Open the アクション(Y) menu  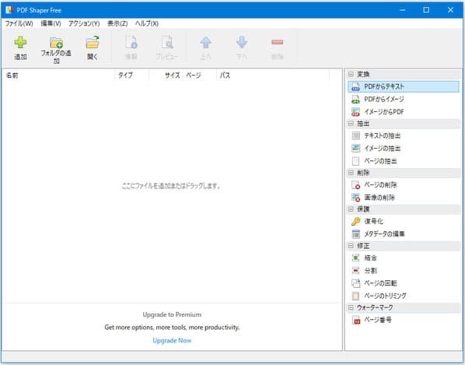pyautogui.click(x=84, y=23)
